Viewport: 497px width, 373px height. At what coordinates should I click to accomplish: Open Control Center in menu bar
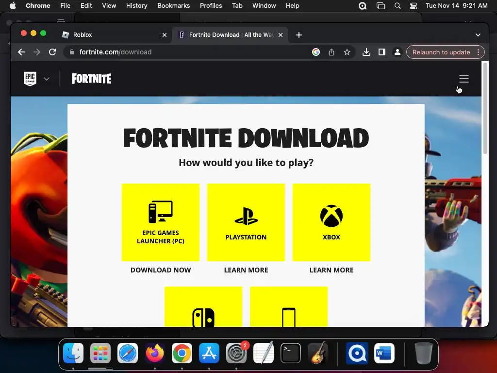(414, 6)
